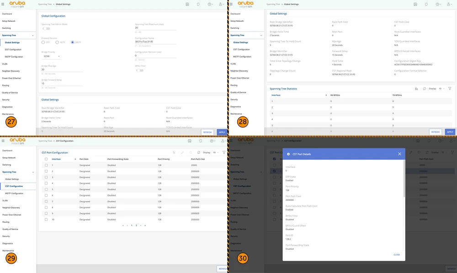
Task: Select the RSTP protocol version
Action: point(57,42)
